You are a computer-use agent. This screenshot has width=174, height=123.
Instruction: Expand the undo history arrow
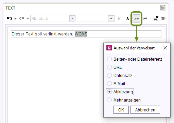pos(15,19)
